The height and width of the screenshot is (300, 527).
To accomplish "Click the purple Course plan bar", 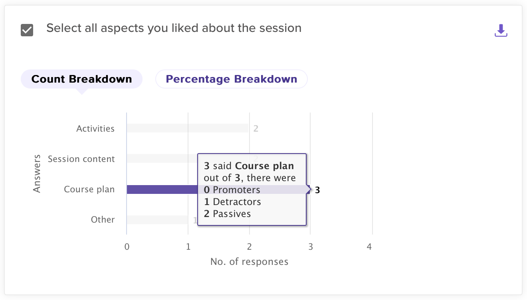I will 162,189.
